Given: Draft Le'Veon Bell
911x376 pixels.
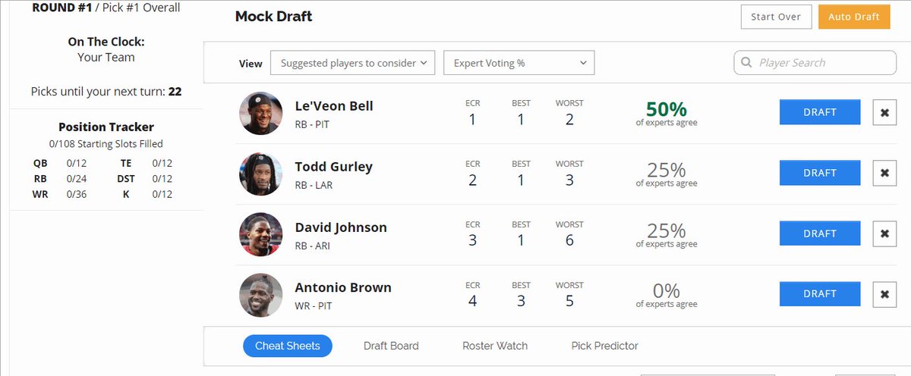Looking at the screenshot, I should pos(820,112).
